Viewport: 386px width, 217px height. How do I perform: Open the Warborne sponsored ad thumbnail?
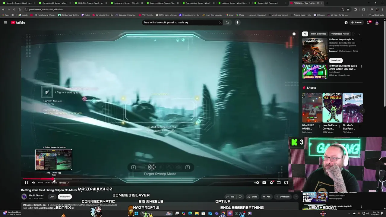(315, 50)
